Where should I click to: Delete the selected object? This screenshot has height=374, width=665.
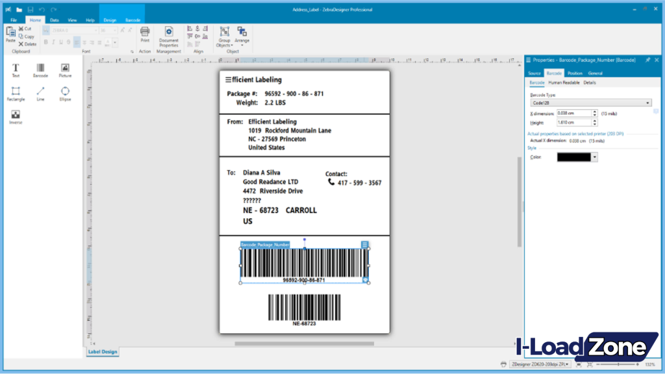27,44
